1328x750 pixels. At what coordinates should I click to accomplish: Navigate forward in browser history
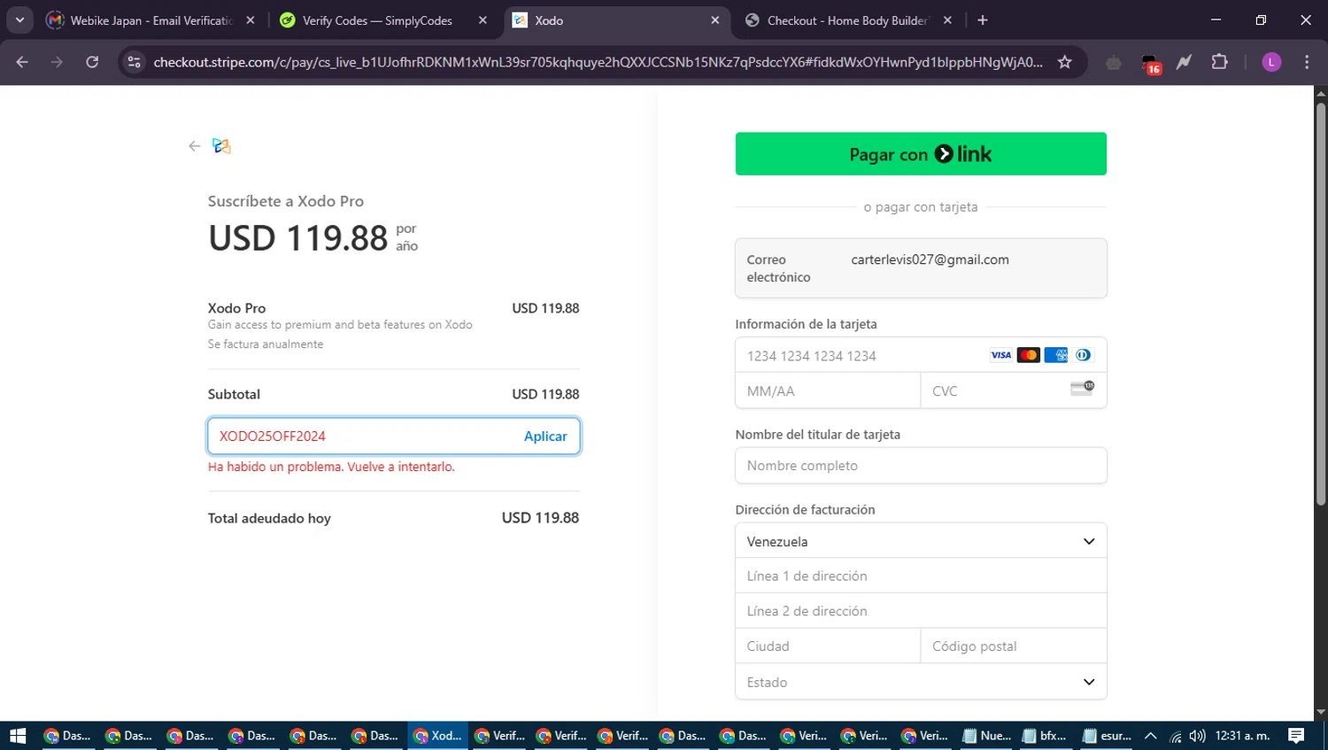click(57, 62)
